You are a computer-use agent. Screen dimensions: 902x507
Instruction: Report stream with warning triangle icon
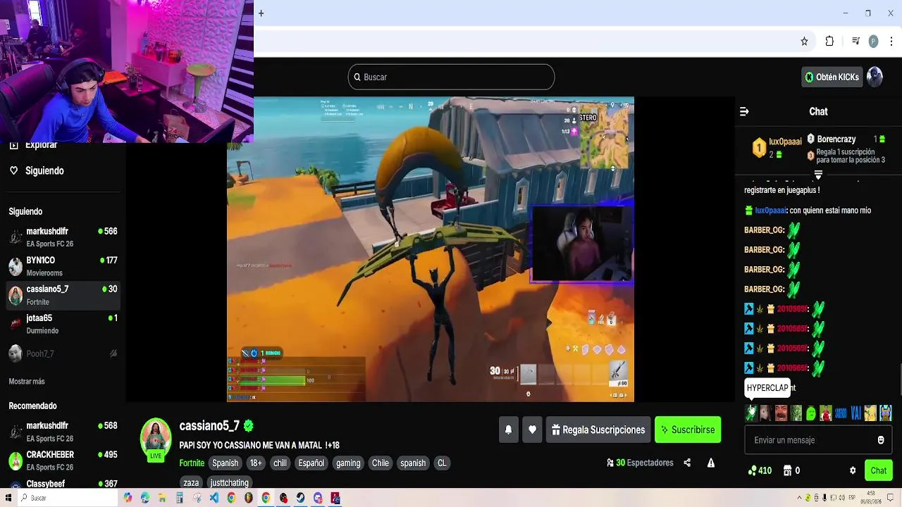[710, 463]
